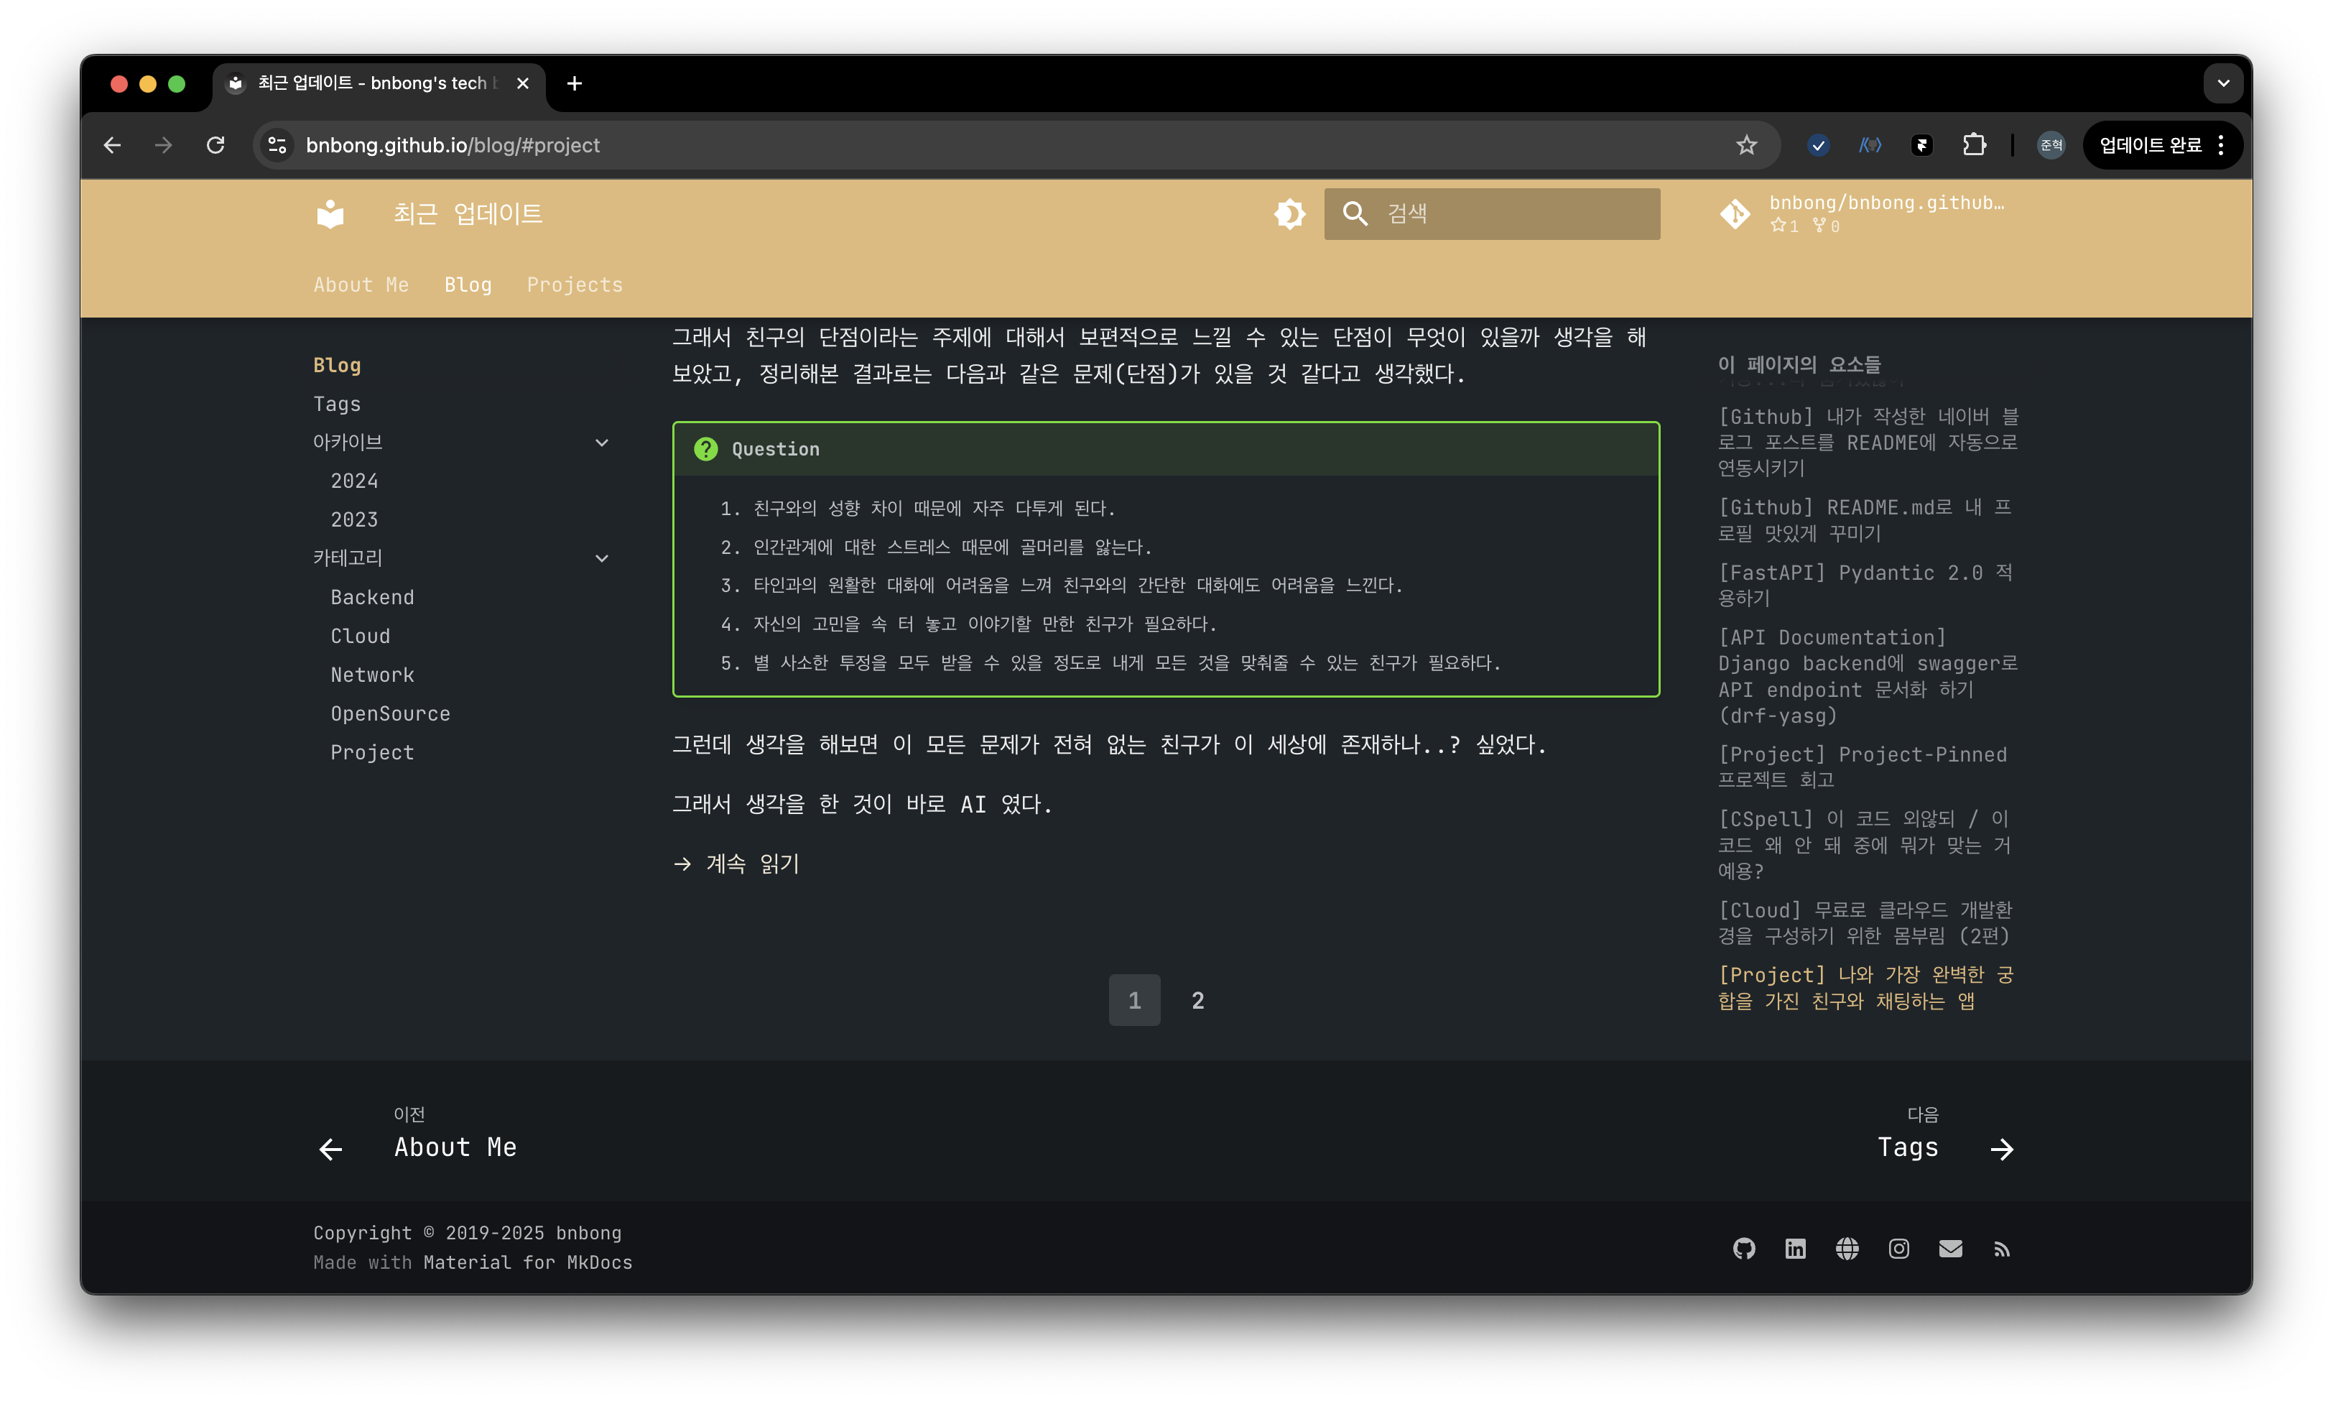Go to pagination page 2

1197,1000
